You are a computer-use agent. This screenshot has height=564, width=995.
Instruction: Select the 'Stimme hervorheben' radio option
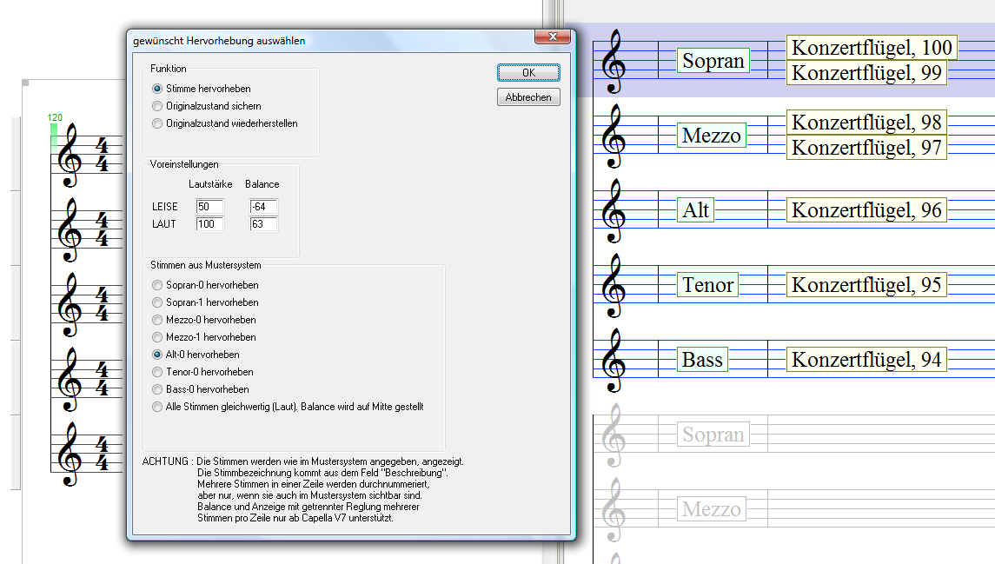pyautogui.click(x=157, y=89)
